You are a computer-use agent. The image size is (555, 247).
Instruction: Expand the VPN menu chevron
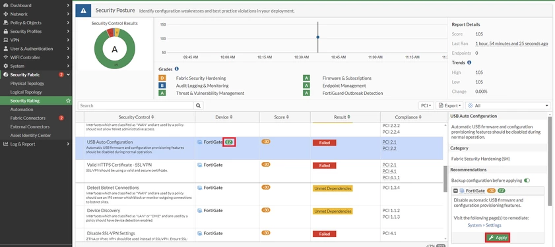69,40
